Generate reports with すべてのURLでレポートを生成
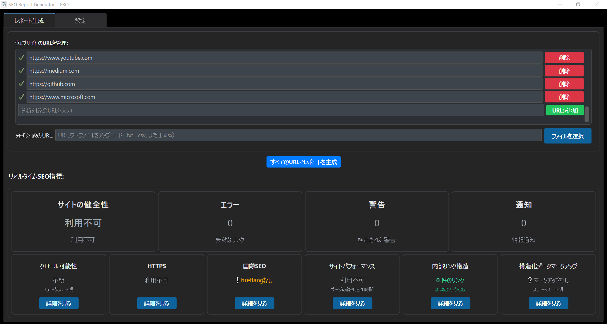 pos(303,162)
